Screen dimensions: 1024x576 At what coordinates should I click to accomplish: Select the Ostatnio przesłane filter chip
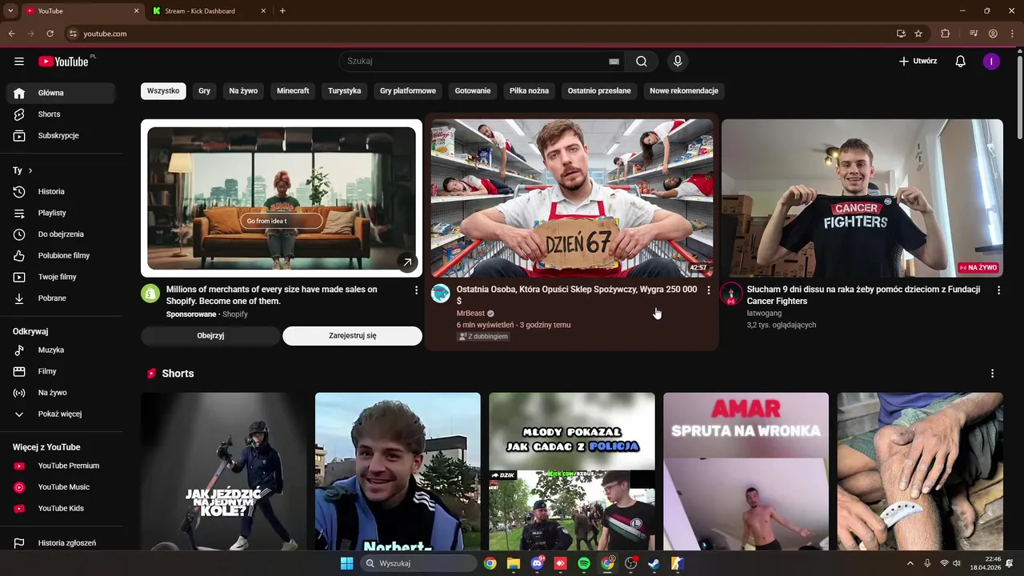point(599,91)
